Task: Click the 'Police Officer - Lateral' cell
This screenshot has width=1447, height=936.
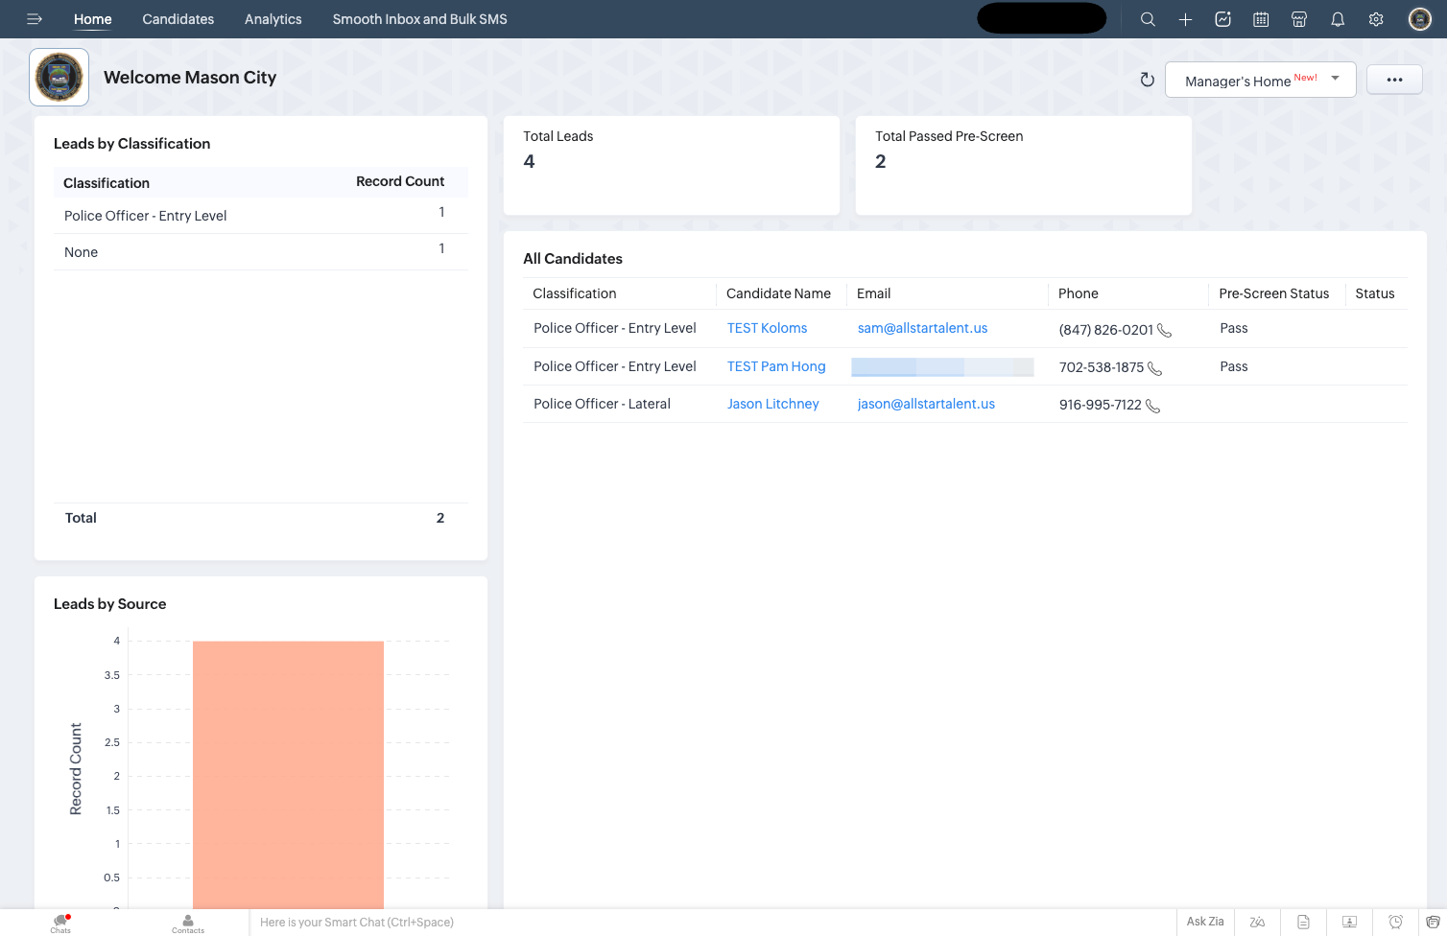Action: (x=602, y=404)
